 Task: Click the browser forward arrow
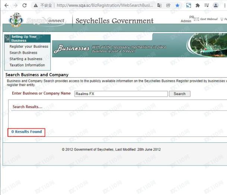pyautogui.click(x=15, y=6)
